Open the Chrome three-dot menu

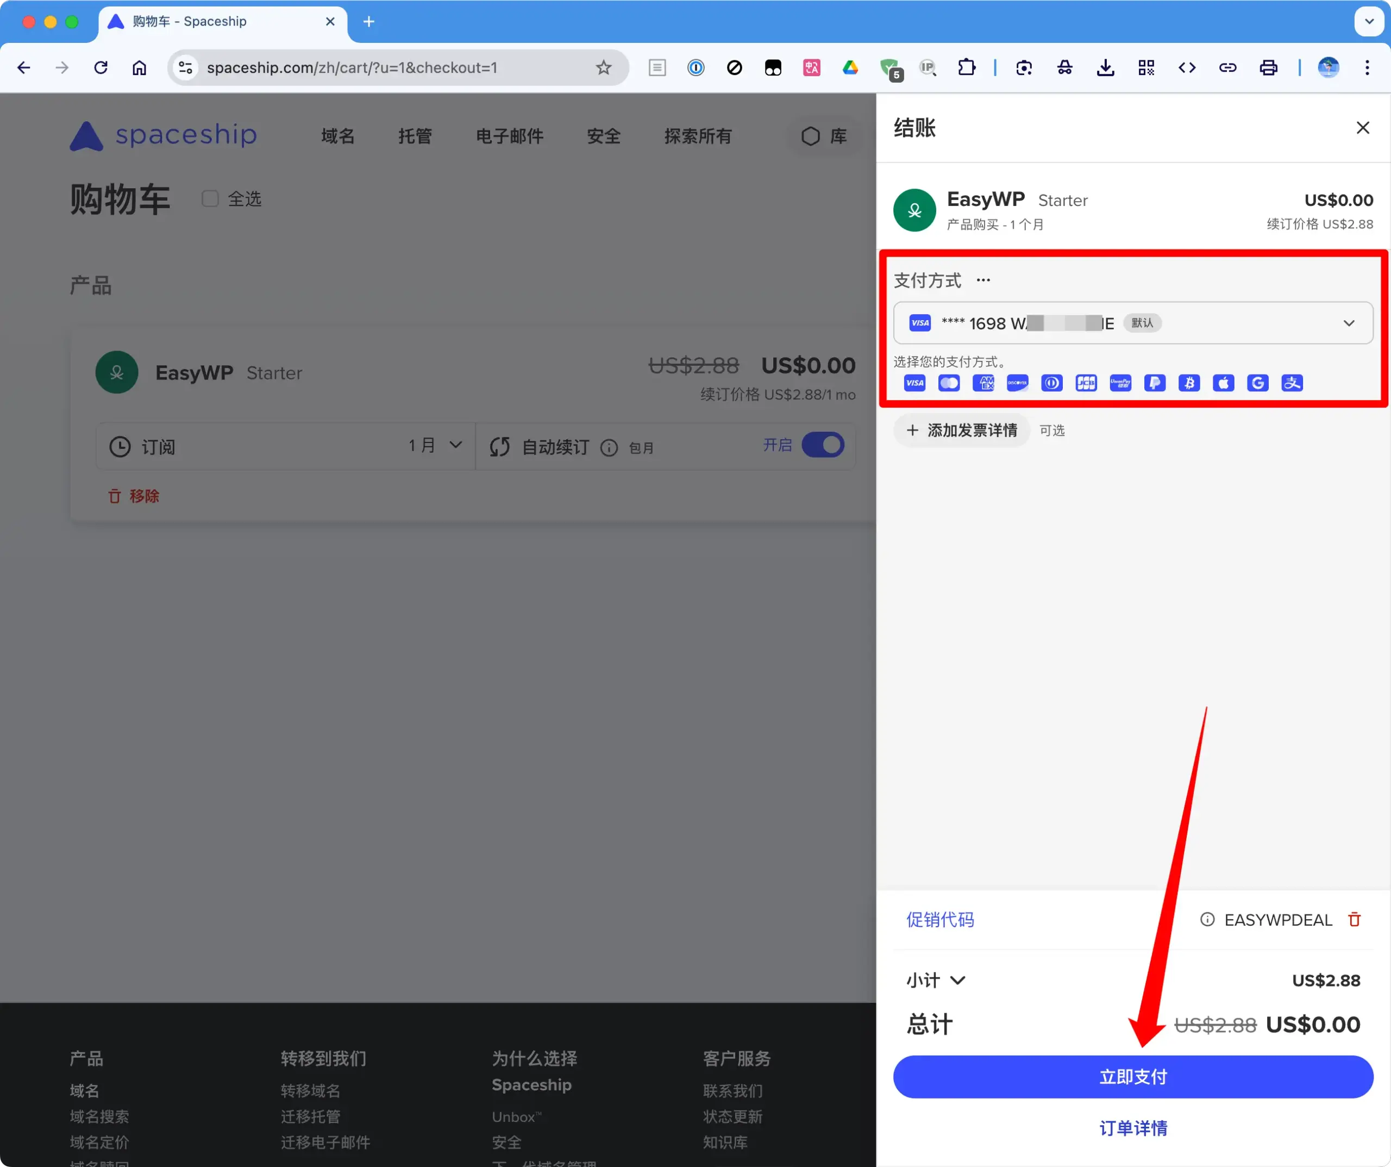coord(1367,67)
